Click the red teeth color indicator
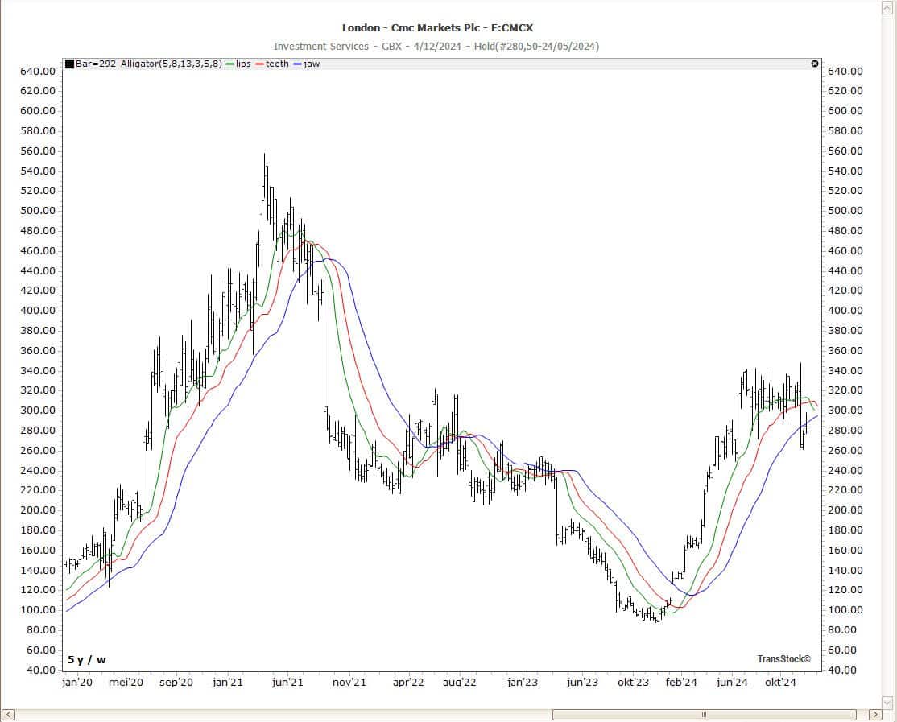 tap(258, 64)
